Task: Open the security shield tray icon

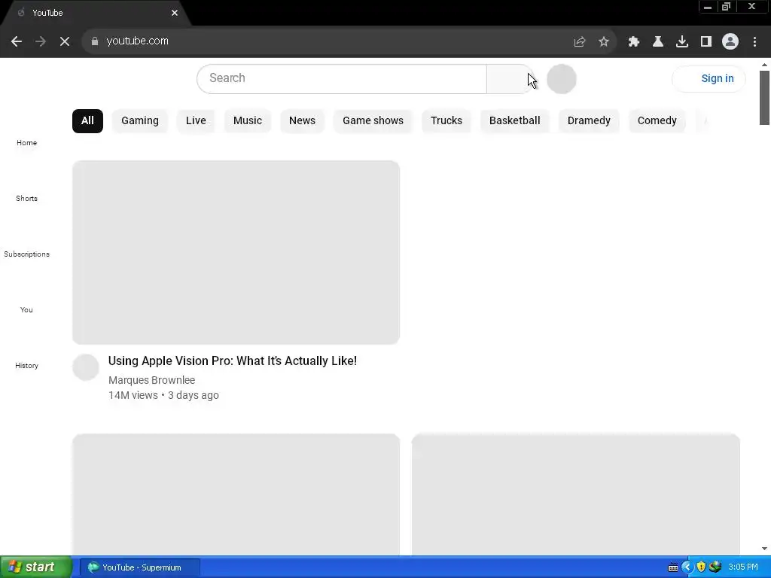Action: click(x=701, y=567)
